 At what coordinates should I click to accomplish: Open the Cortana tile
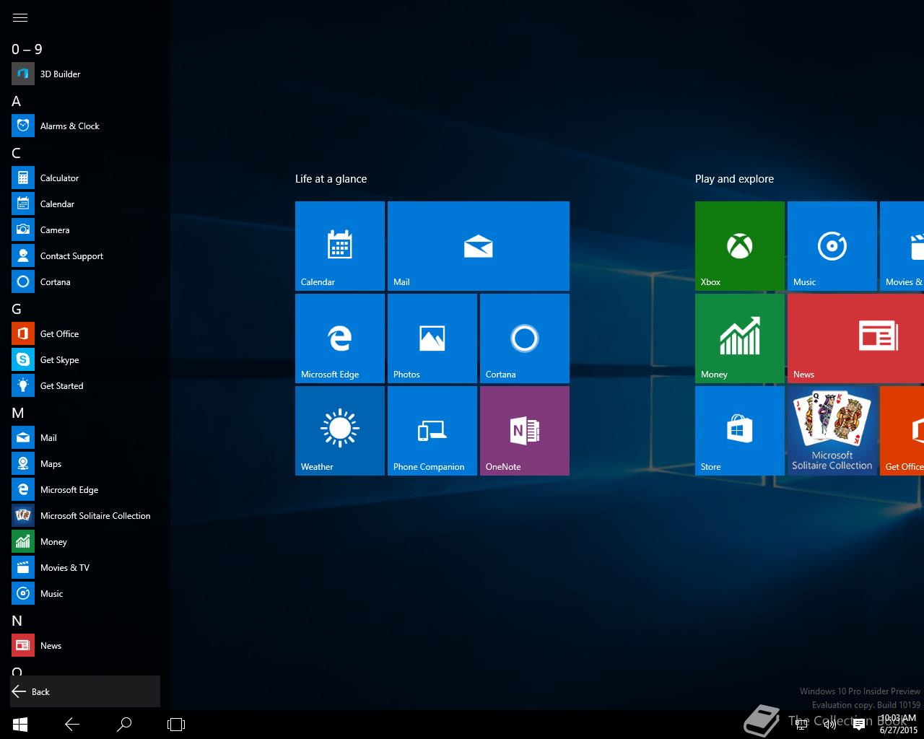[x=525, y=338]
